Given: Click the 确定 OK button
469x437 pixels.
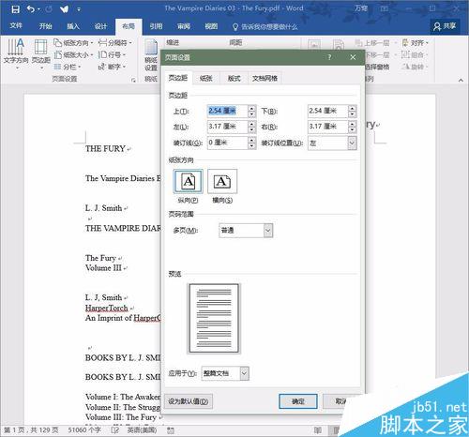Looking at the screenshot, I should pos(298,401).
